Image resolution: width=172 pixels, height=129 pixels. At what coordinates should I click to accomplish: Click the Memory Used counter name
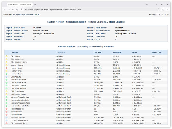click(16, 68)
